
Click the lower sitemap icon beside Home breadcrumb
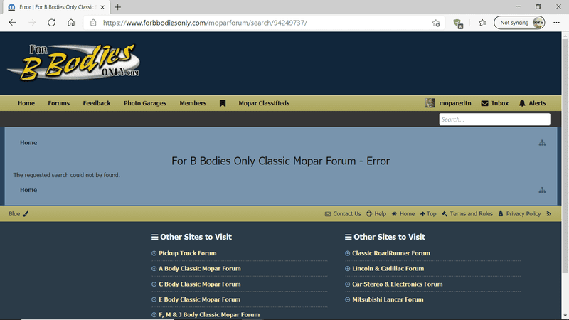(x=542, y=190)
